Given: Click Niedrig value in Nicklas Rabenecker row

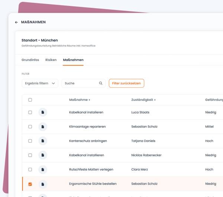Looking at the screenshot, I should (x=211, y=155).
